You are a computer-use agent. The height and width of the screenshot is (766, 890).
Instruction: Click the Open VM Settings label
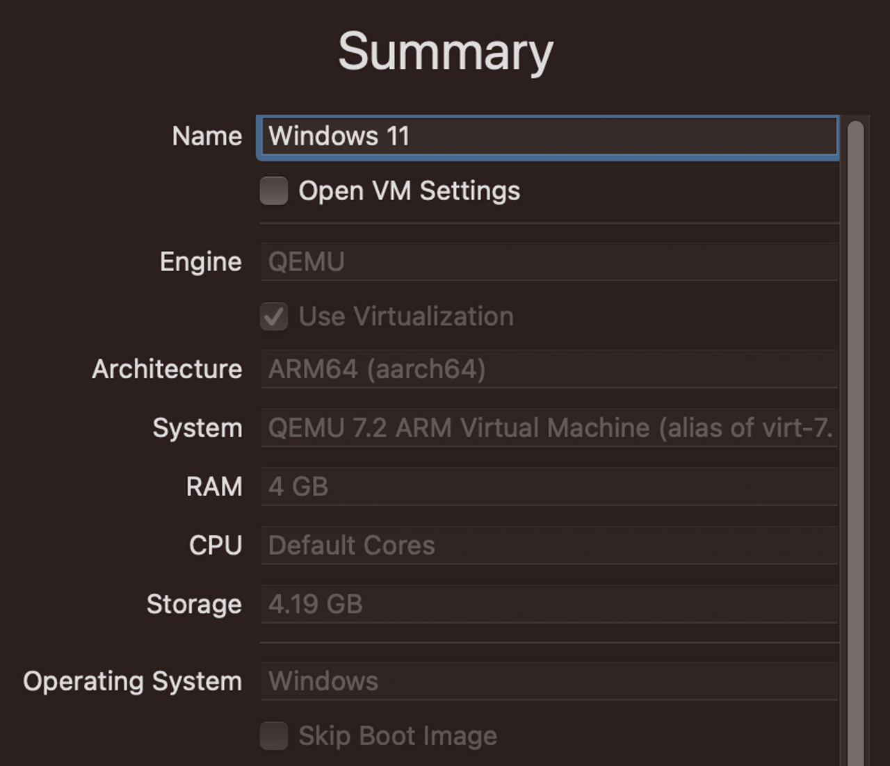click(x=410, y=191)
